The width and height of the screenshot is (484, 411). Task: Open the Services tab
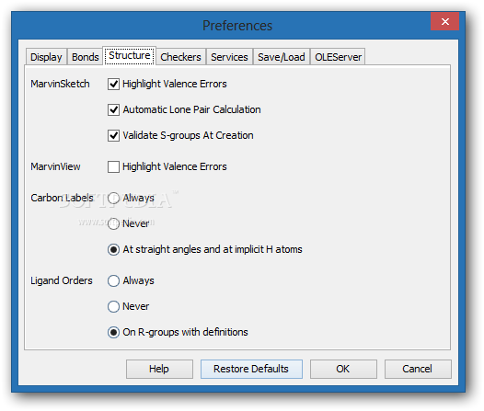229,57
